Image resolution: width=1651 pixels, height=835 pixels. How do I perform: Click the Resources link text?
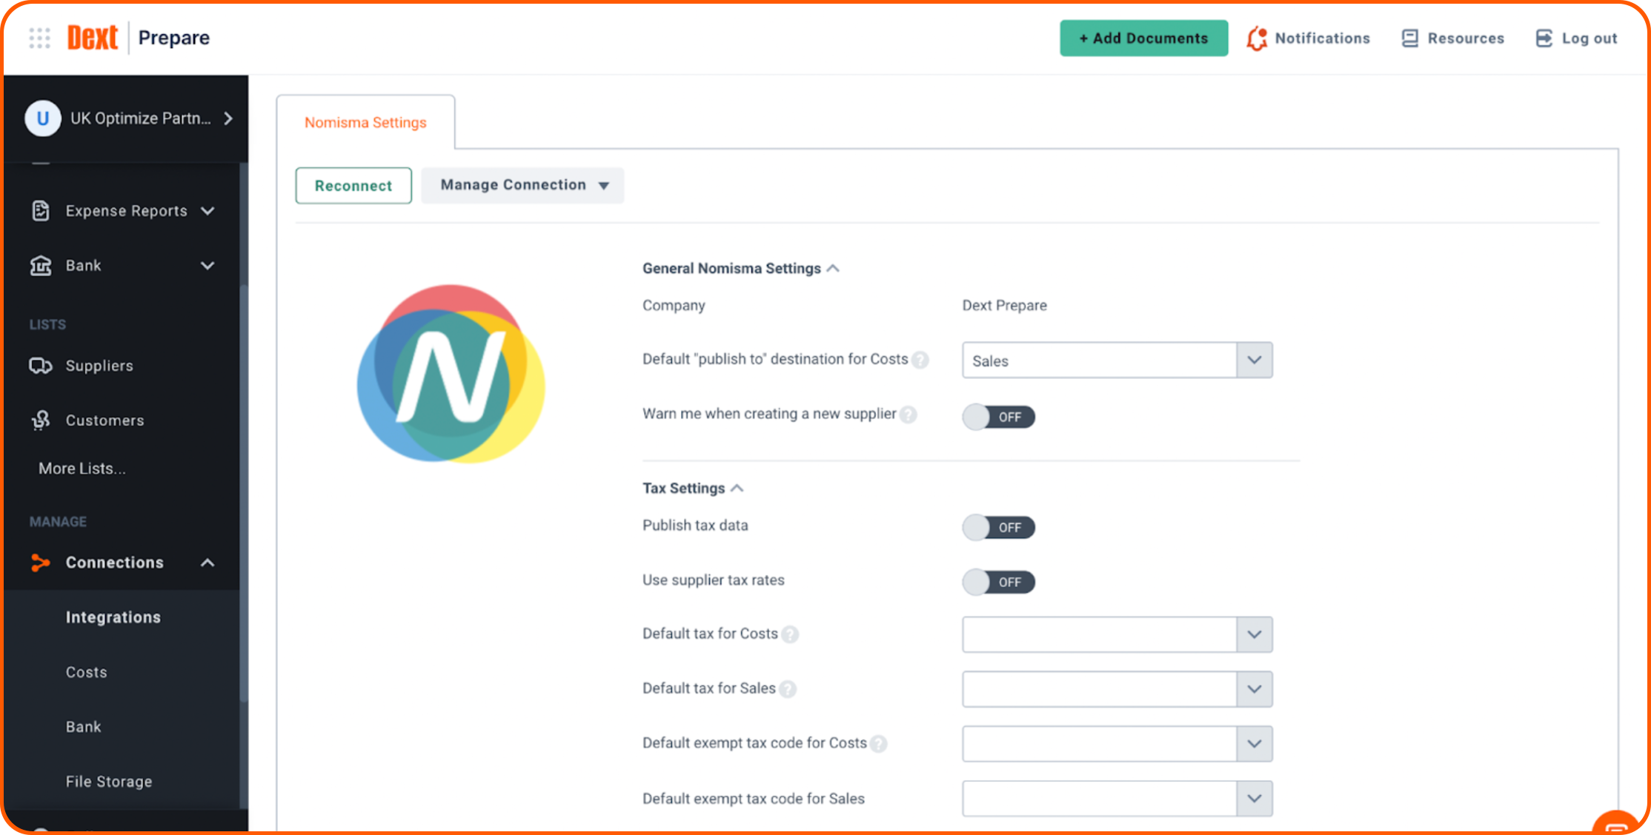(x=1466, y=38)
